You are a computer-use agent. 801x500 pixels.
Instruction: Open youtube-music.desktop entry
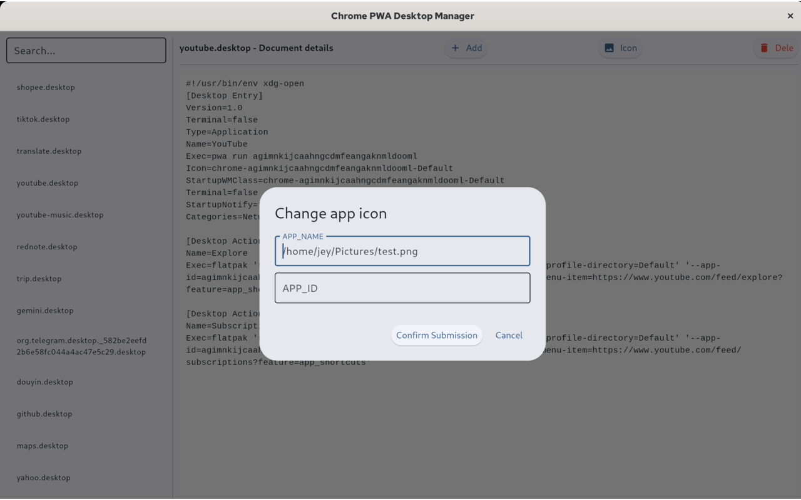[x=60, y=215]
